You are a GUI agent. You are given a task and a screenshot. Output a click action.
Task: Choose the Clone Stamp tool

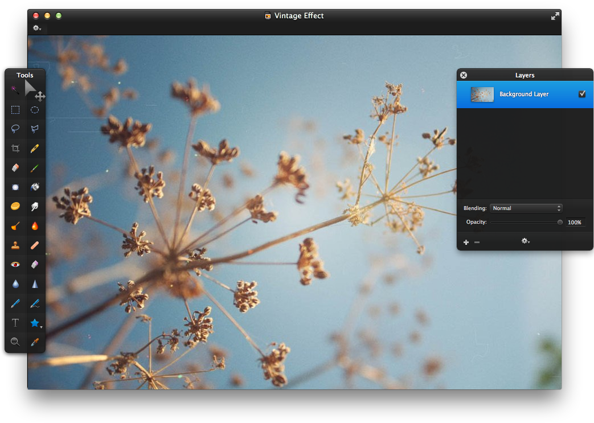(x=15, y=245)
